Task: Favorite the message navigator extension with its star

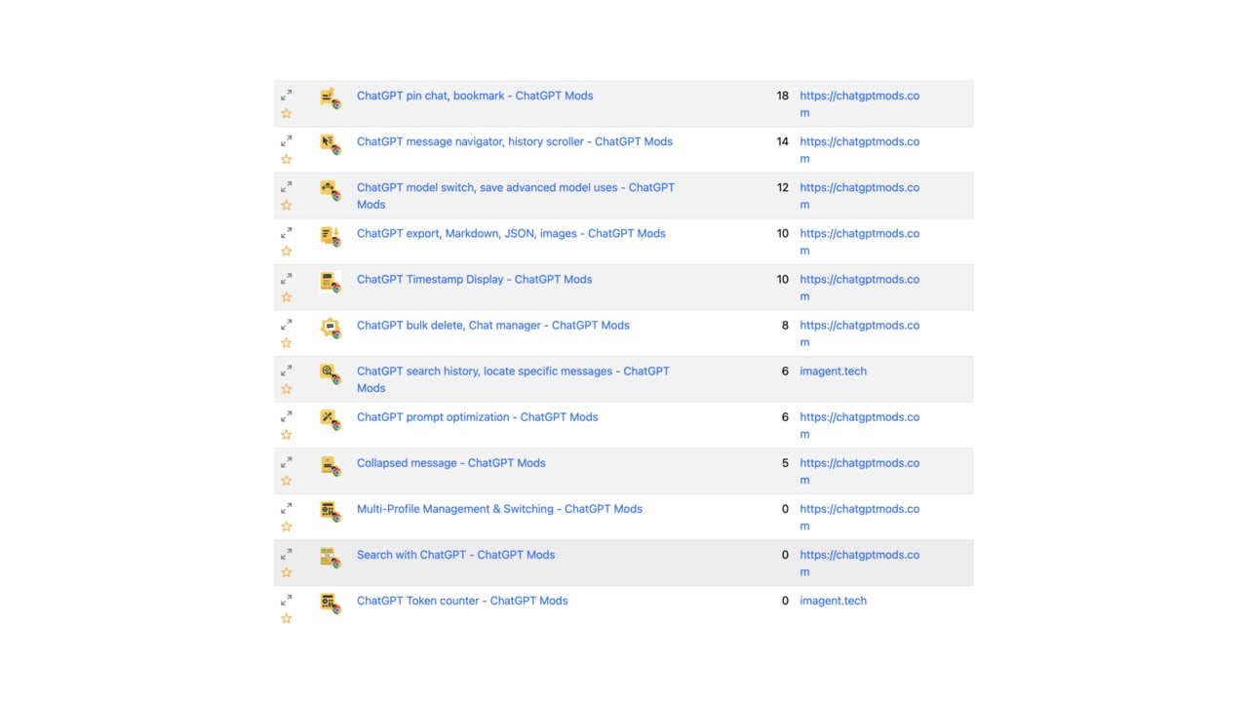Action: [287, 159]
